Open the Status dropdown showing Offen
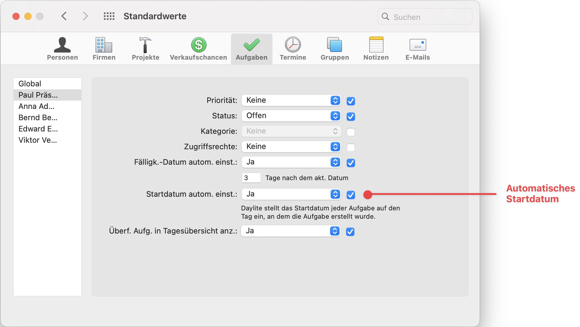The height and width of the screenshot is (327, 580). pyautogui.click(x=291, y=116)
